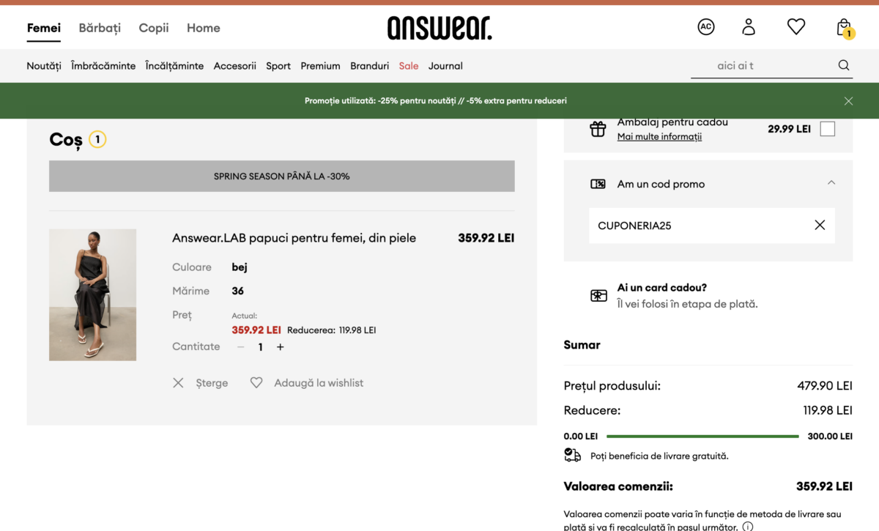Open the product thumbnail image
The image size is (879, 531).
[93, 294]
